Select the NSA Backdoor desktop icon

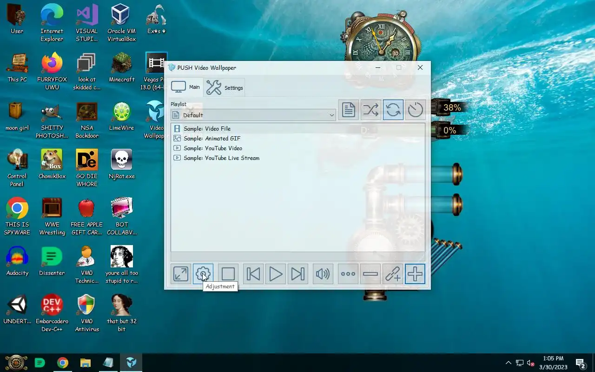point(87,120)
